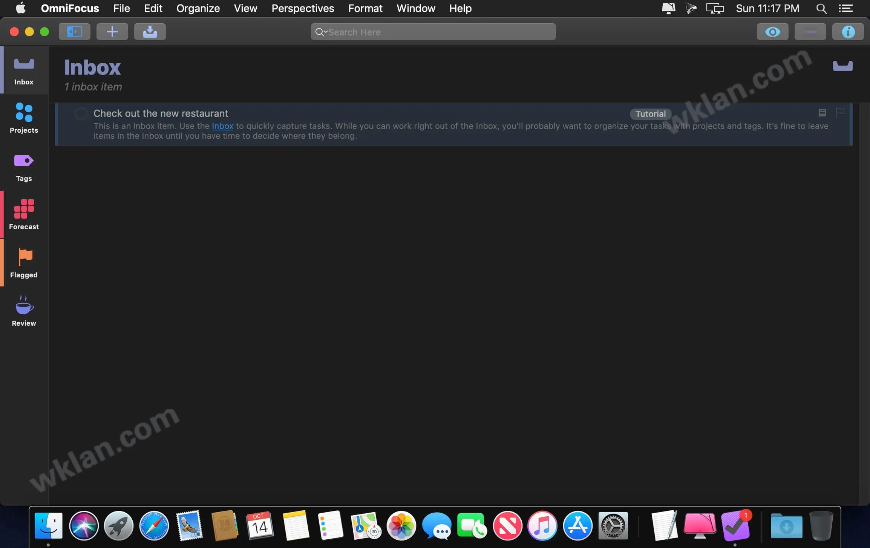Open search options magnifier dropdown
870x548 pixels.
pyautogui.click(x=321, y=32)
